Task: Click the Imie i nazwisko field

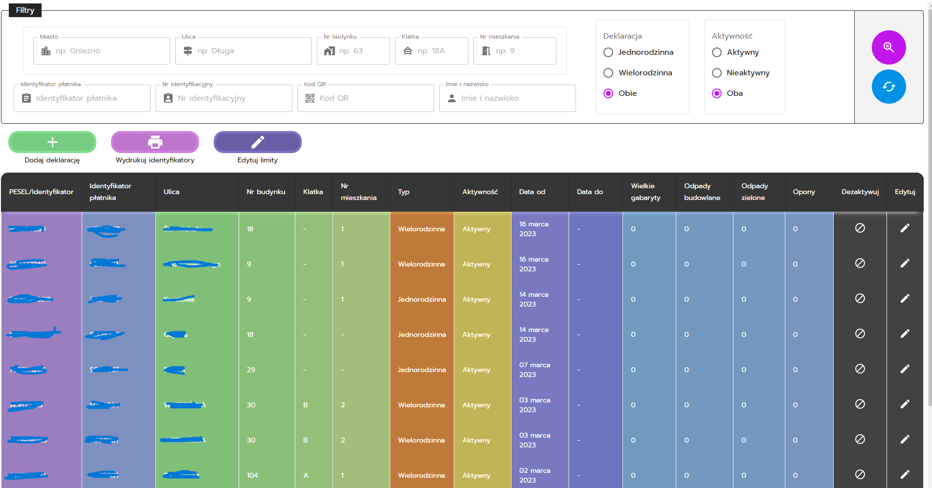Action: (508, 98)
